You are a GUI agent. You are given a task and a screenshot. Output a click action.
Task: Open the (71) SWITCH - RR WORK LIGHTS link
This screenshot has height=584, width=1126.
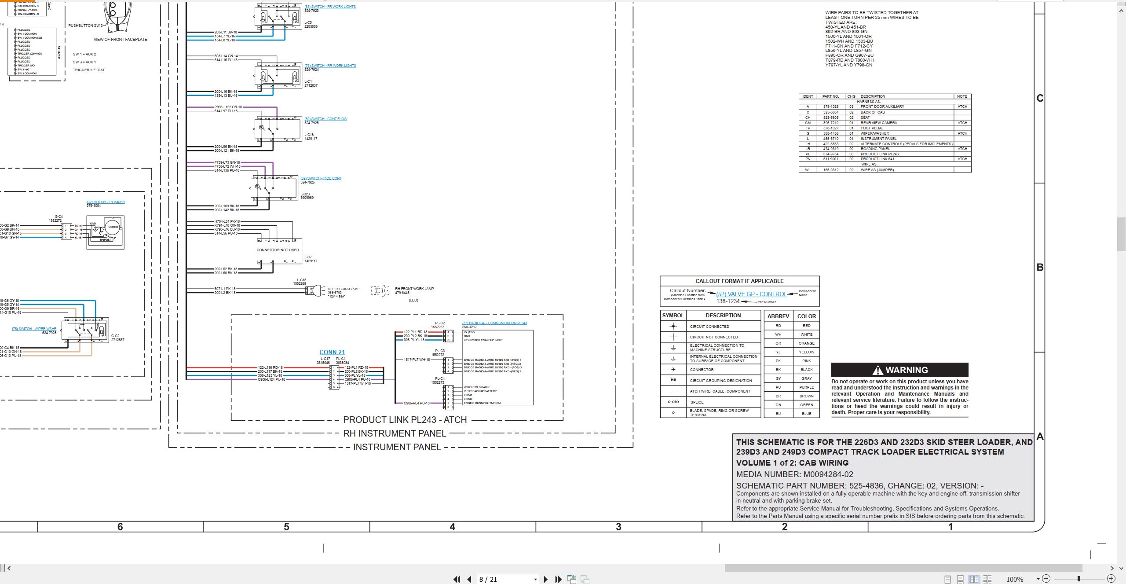click(x=330, y=66)
